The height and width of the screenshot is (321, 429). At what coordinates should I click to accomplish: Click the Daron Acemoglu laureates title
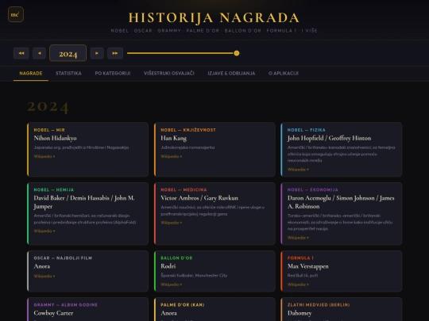[341, 202]
